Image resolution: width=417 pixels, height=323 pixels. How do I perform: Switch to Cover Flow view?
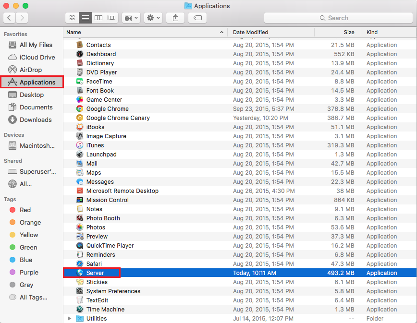tap(112, 18)
